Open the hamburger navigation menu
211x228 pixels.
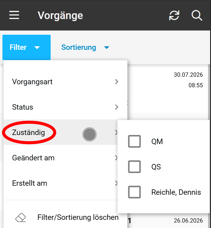[x=14, y=15]
